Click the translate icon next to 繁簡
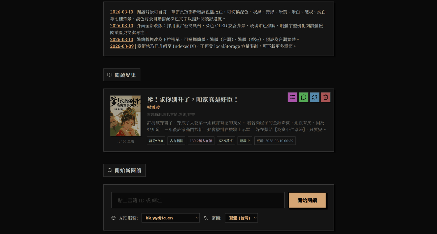 point(205,218)
